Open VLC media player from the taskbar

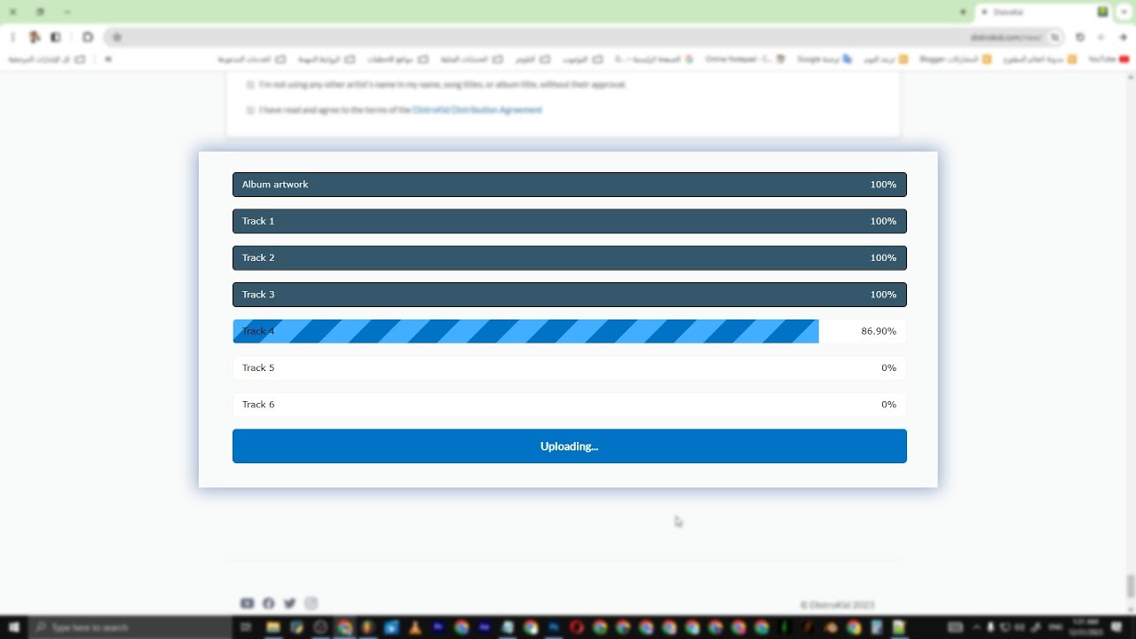pos(414,627)
